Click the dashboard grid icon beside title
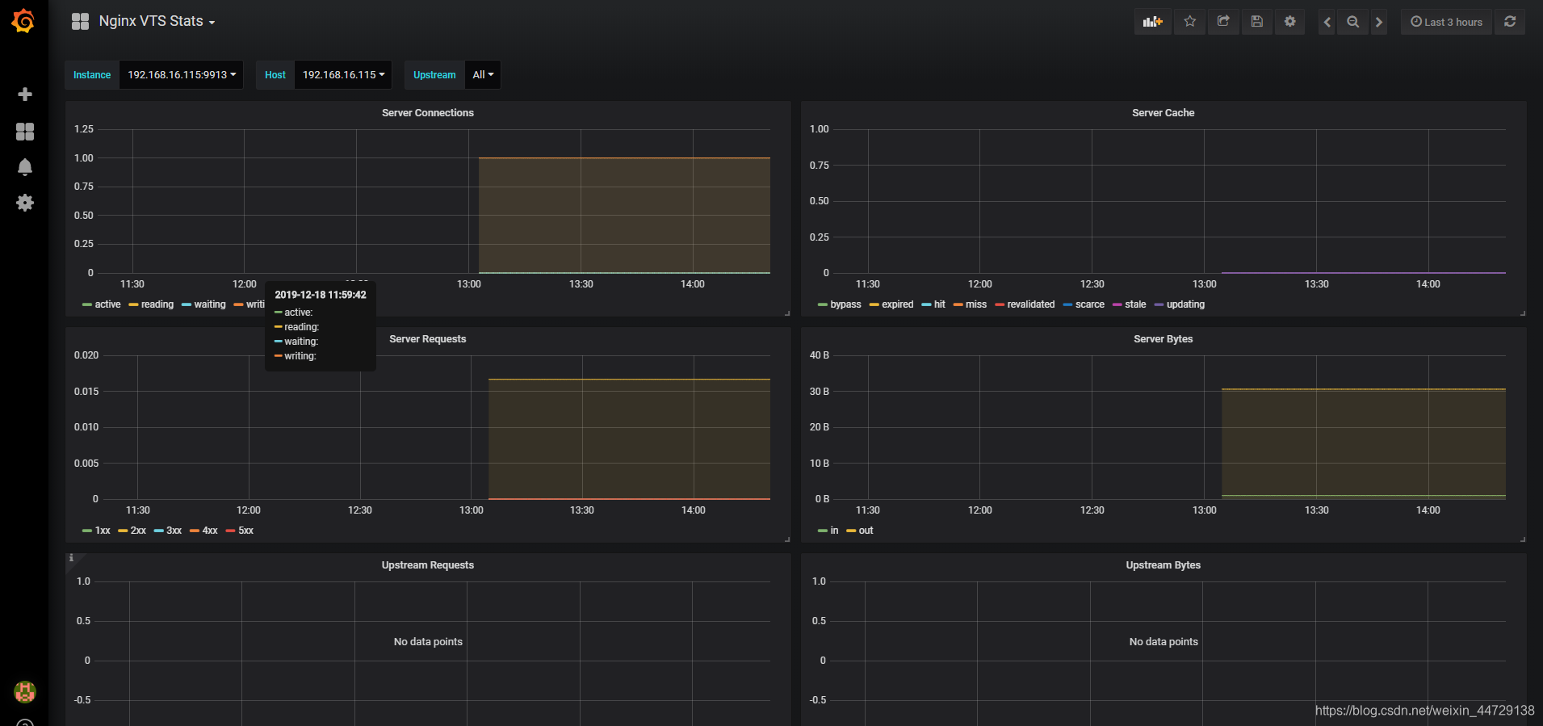The height and width of the screenshot is (726, 1543). 80,22
